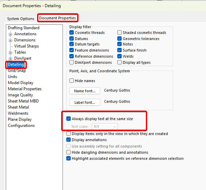Open the Annotations settings item

[25, 34]
